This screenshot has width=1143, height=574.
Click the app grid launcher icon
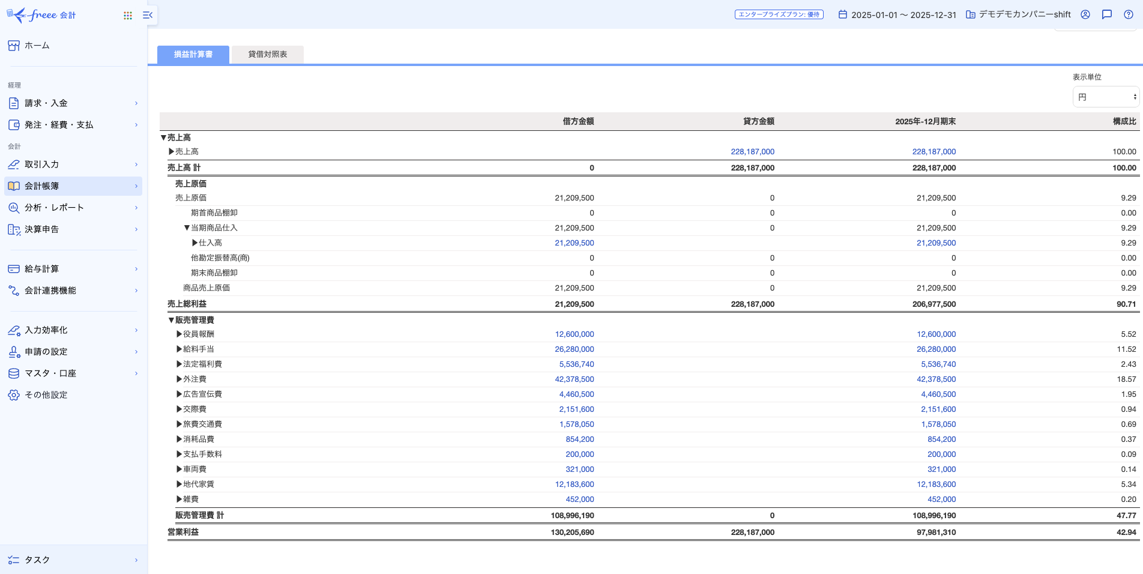tap(128, 15)
